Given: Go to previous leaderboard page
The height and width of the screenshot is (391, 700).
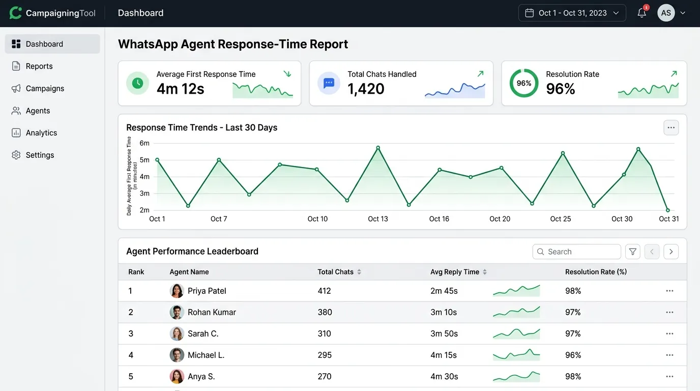Looking at the screenshot, I should pos(652,252).
